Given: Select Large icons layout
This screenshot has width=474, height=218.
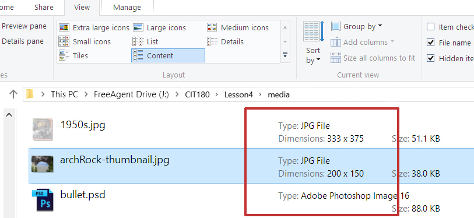Looking at the screenshot, I should (159, 28).
